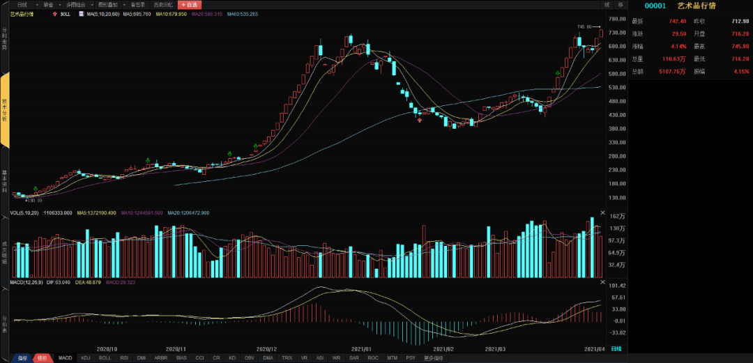Click the green buy signal arrow near 2021/03
The image size is (753, 363).
(x=558, y=73)
